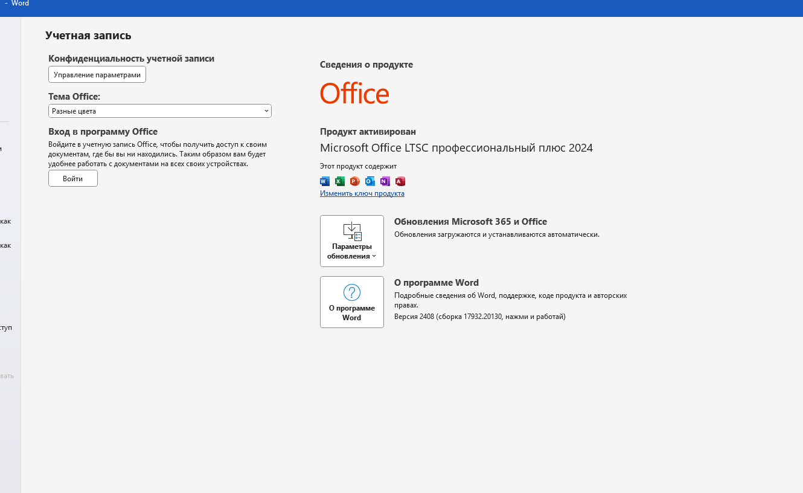This screenshot has height=493, width=803.
Task: Click the Outlook app icon
Action: click(x=370, y=181)
